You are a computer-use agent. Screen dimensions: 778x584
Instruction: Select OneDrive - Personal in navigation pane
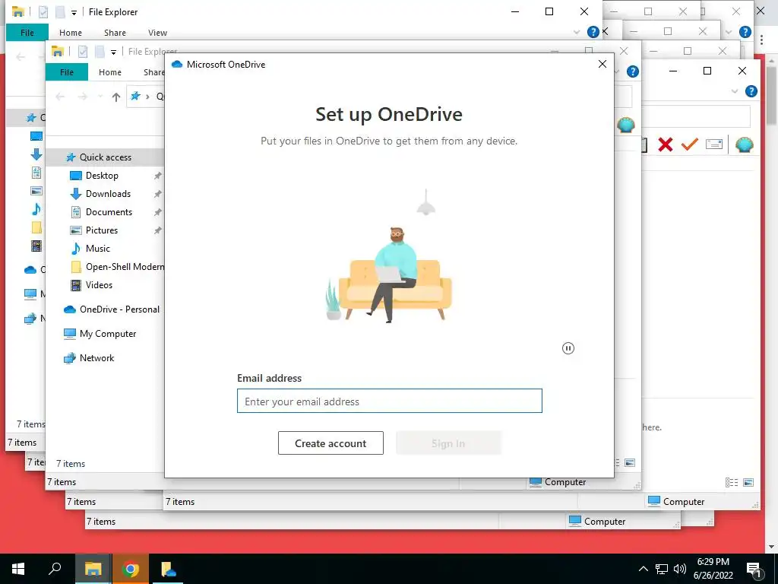click(119, 309)
